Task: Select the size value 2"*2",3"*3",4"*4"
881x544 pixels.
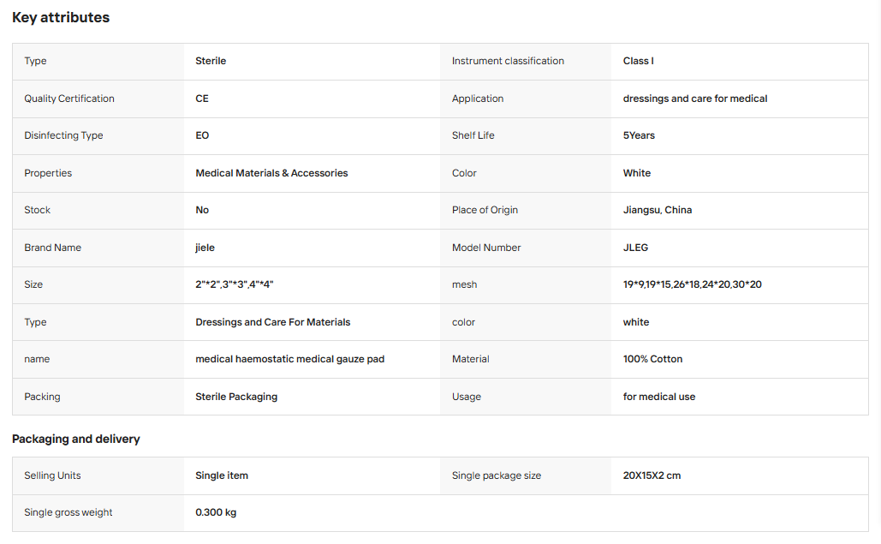Action: click(235, 284)
